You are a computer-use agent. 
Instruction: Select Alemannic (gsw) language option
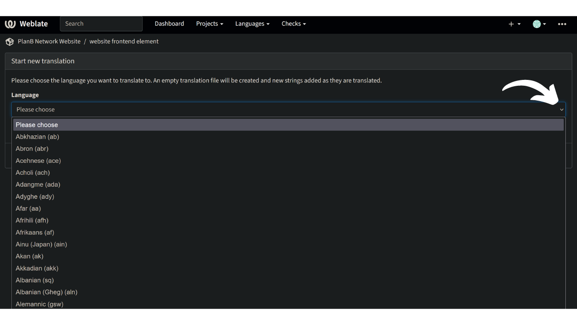coord(40,304)
